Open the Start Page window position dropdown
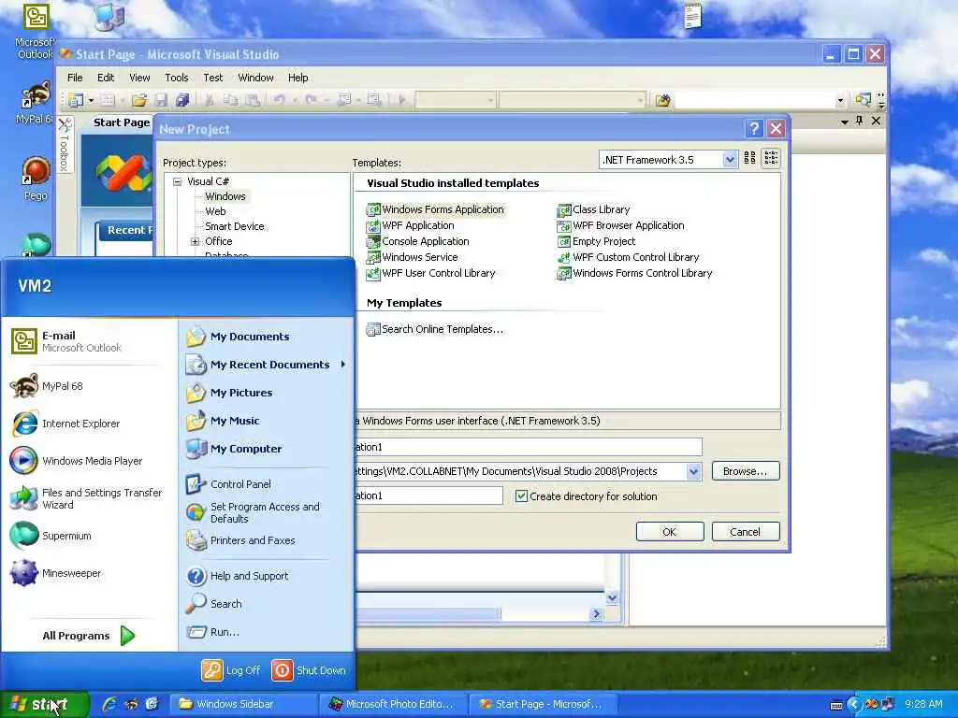 845,122
